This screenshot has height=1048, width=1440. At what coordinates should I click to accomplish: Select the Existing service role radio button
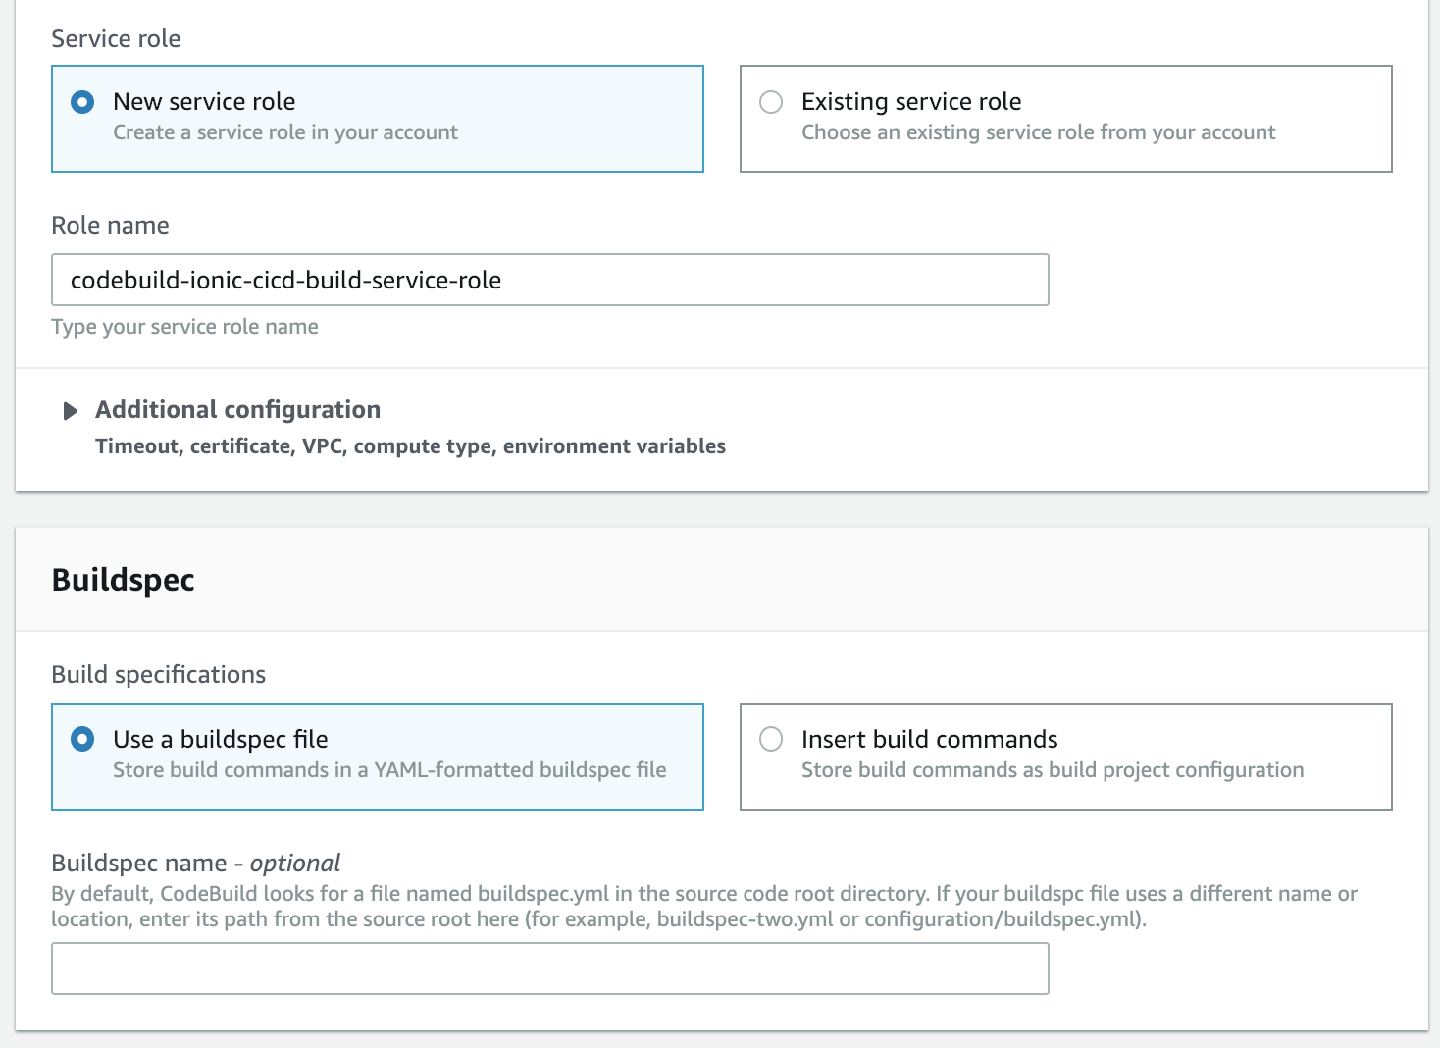[771, 102]
